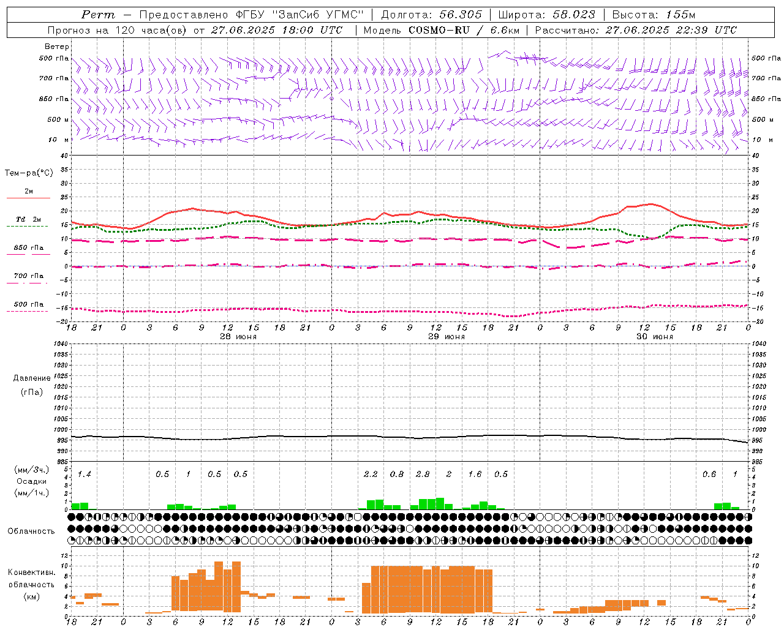Click the "1.4" precipitation amount
Image resolution: width=784 pixels, height=627 pixels.
click(84, 474)
